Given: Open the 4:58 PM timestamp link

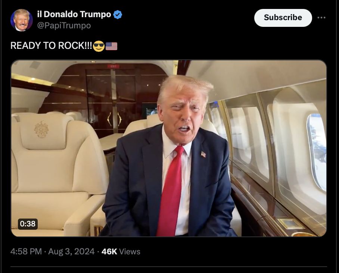Looking at the screenshot, I should [26, 251].
